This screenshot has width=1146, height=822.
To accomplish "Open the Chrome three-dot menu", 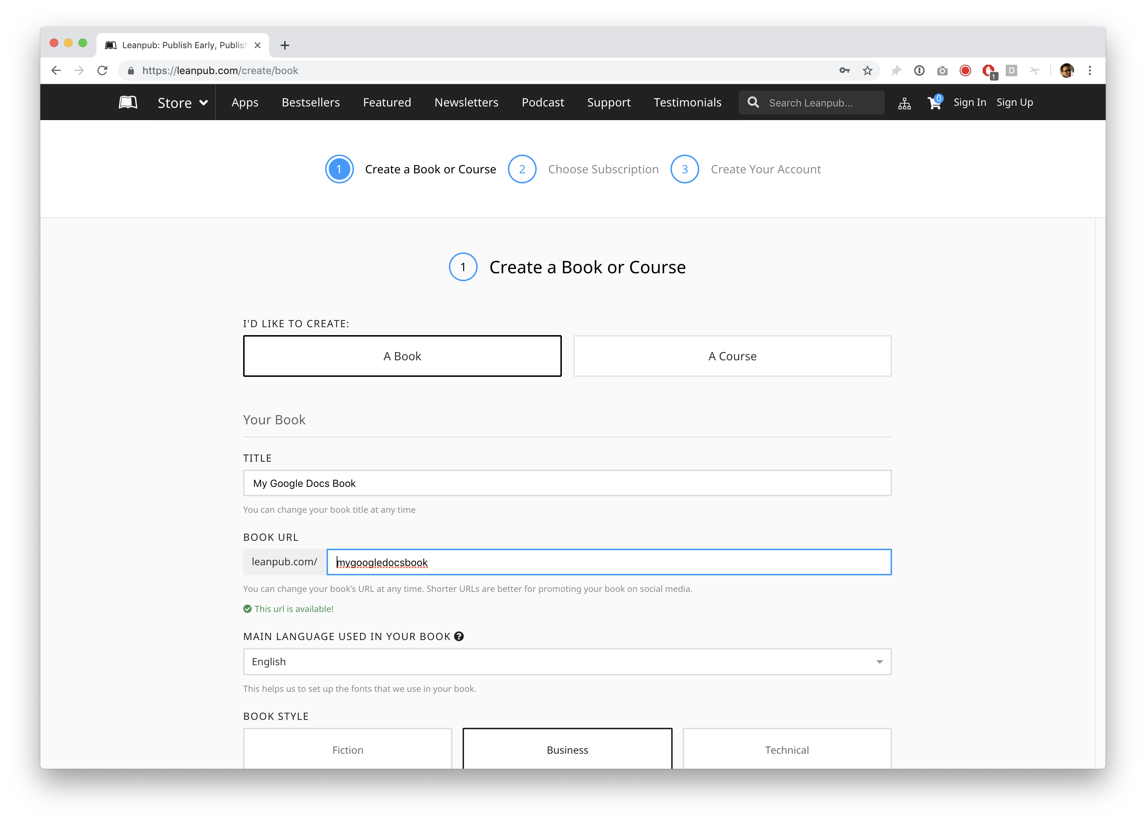I will (x=1090, y=71).
